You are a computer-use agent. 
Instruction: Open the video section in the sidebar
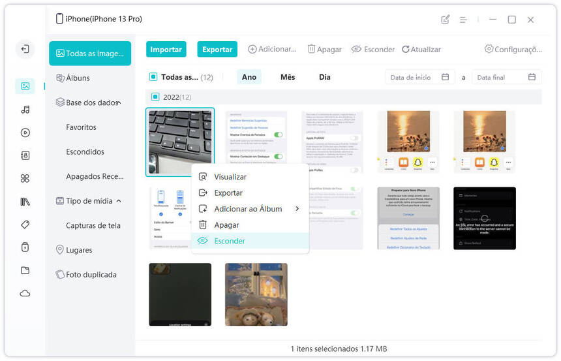coord(25,133)
